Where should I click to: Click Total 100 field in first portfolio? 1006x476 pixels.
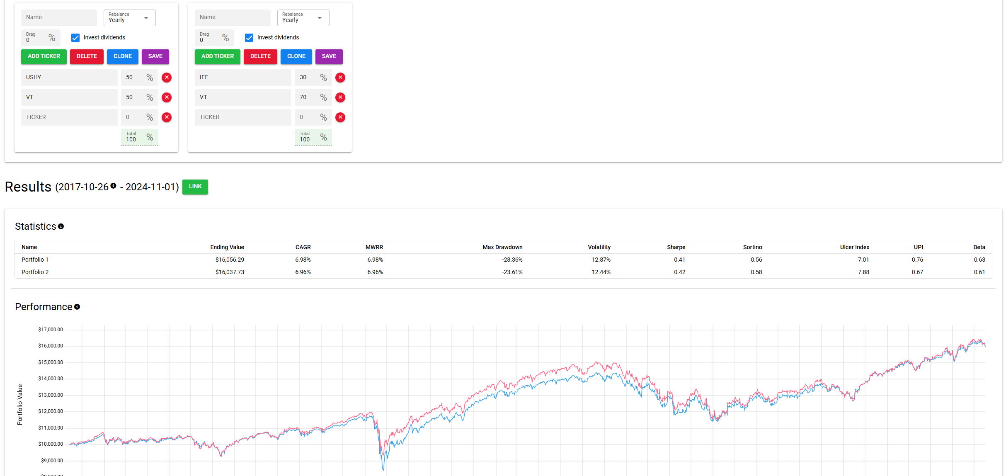click(140, 137)
